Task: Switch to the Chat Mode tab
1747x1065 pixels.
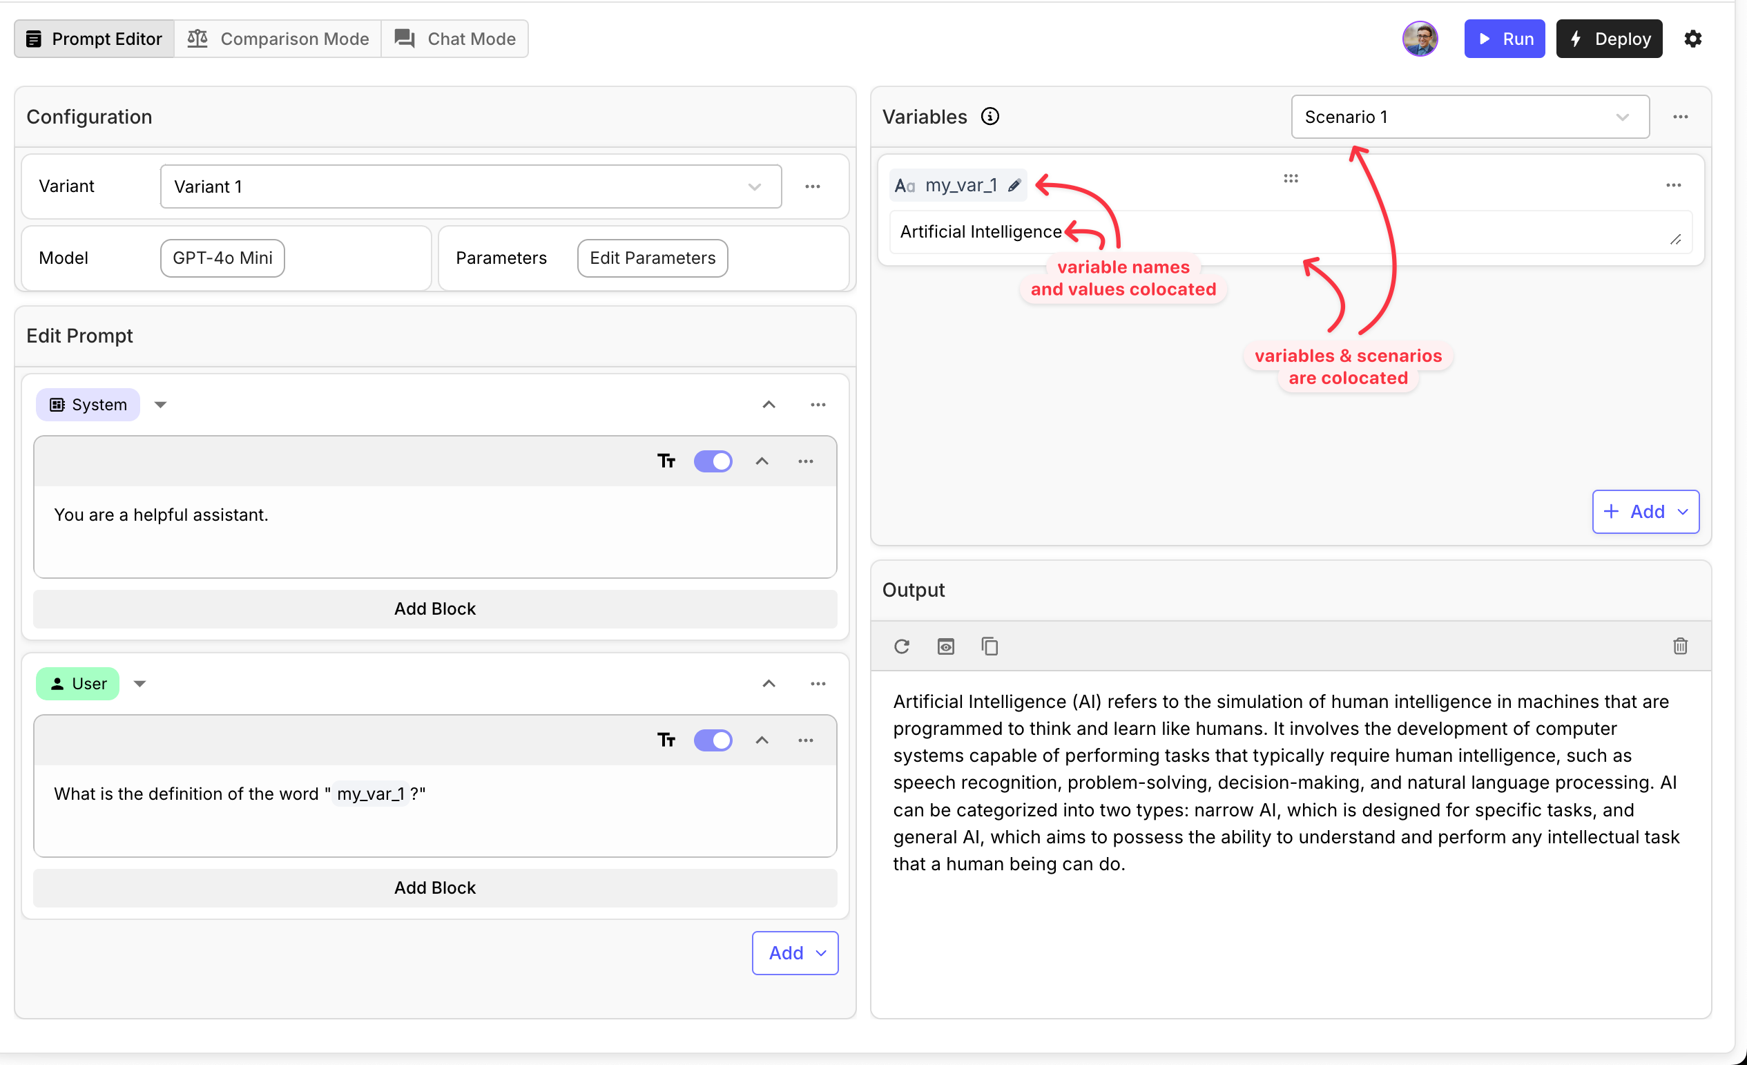Action: (455, 39)
